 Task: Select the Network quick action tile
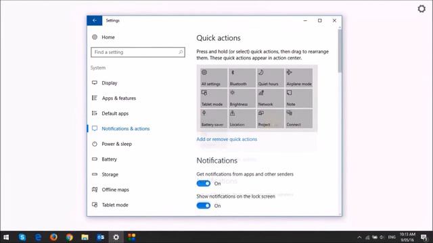click(x=271, y=99)
